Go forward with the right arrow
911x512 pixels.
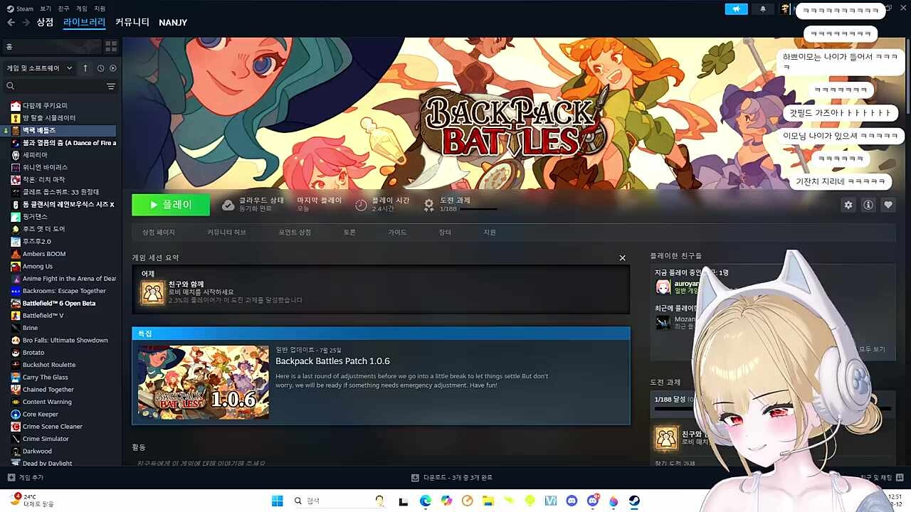tap(26, 23)
